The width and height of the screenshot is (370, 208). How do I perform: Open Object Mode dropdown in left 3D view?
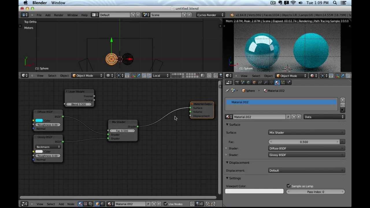point(87,76)
